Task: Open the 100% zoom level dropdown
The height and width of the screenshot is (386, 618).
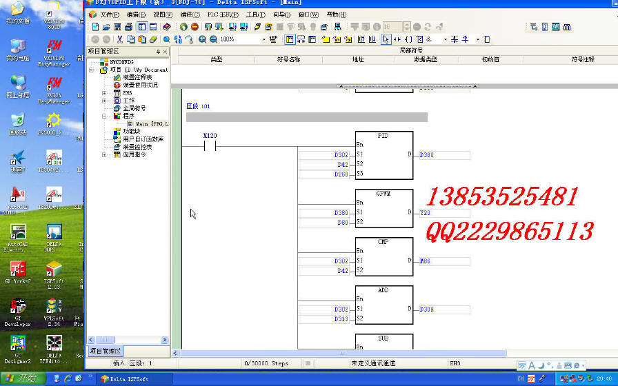Action: point(264,39)
